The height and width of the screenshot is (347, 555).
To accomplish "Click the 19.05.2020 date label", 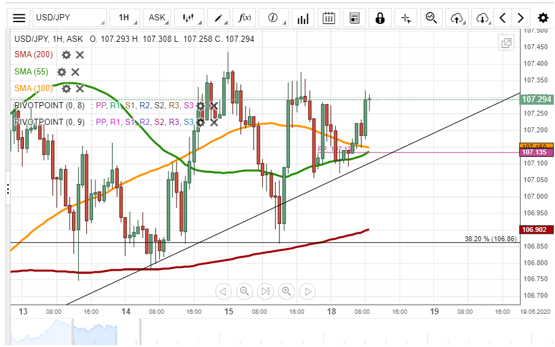I will [535, 312].
